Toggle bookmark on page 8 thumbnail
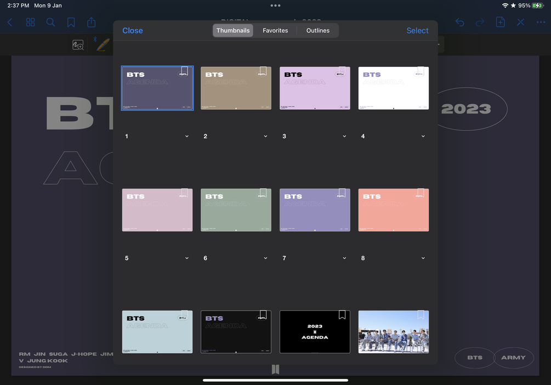Image resolution: width=551 pixels, height=385 pixels. point(421,192)
